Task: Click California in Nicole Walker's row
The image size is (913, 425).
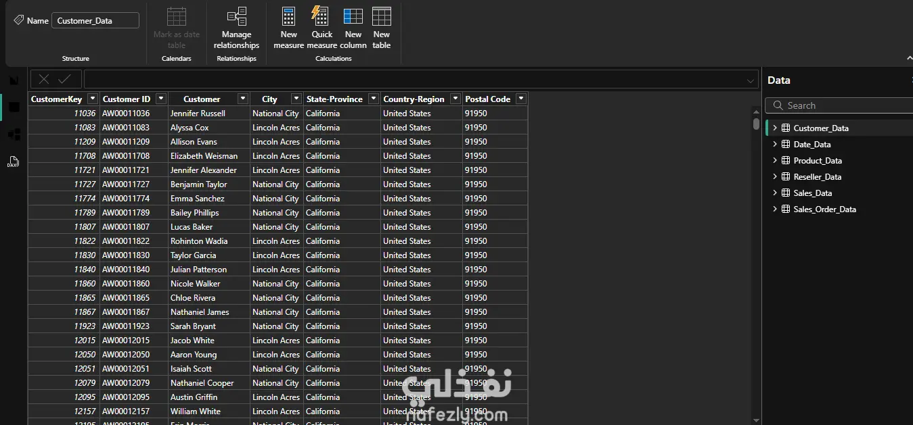Action: point(342,283)
